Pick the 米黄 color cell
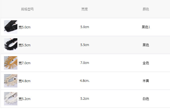170x111 pixels. click(146, 81)
